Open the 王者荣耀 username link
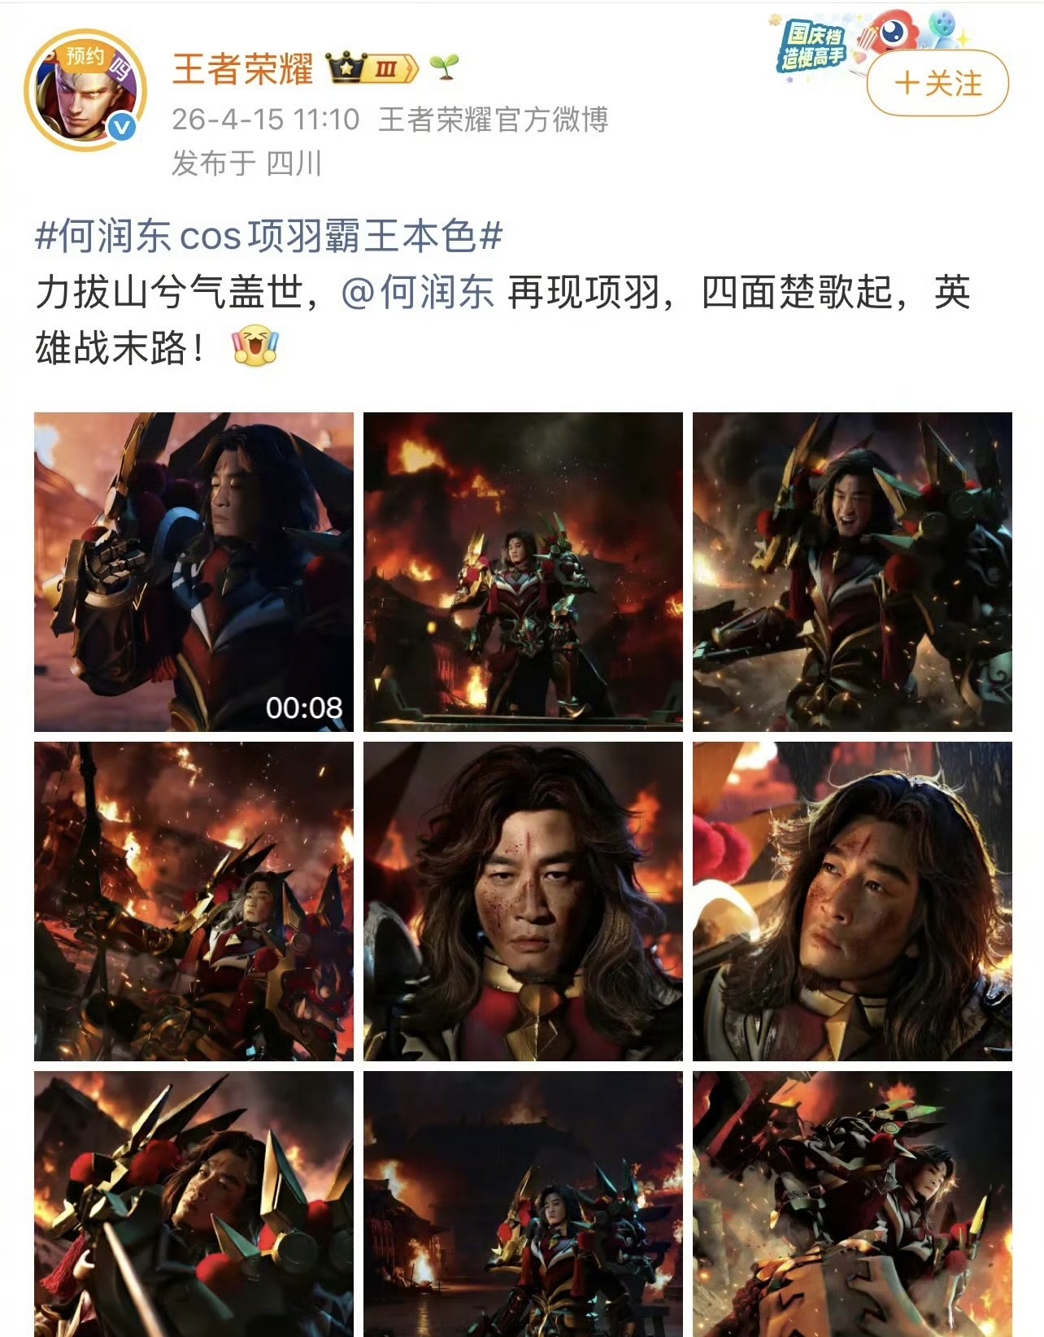1044x1337 pixels. click(242, 69)
